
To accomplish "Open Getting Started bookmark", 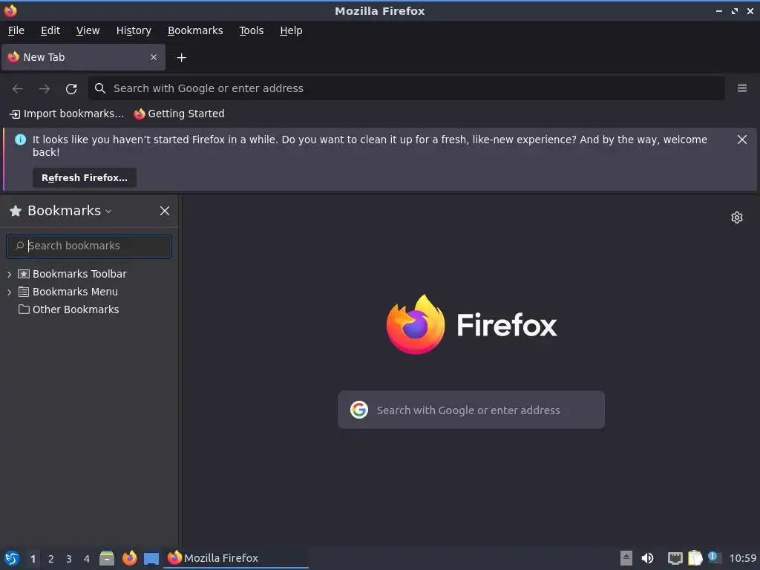I will tap(180, 114).
